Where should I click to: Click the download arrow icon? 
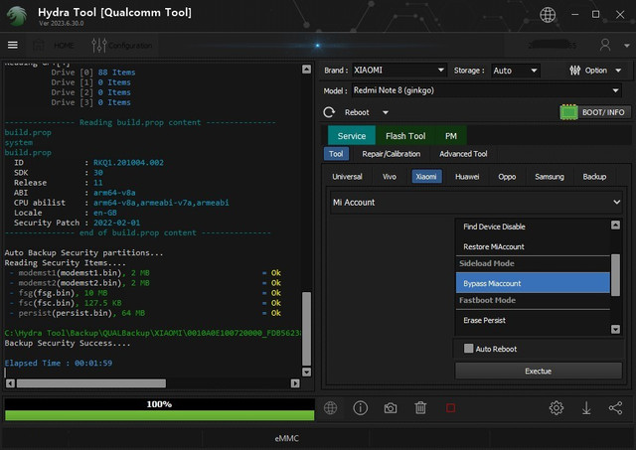[586, 408]
